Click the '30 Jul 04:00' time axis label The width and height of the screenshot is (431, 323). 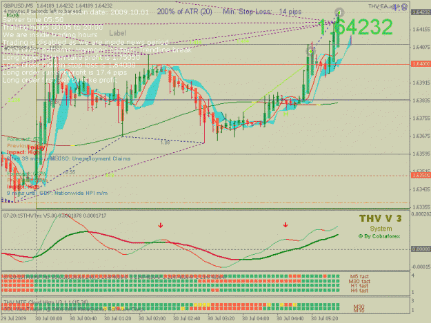coord(255,319)
